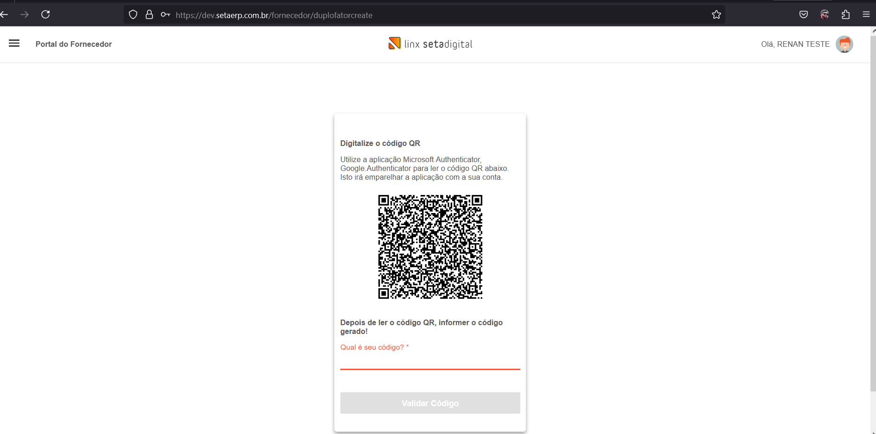This screenshot has height=434, width=876.
Task: Click the Validar Código button
Action: tap(430, 403)
